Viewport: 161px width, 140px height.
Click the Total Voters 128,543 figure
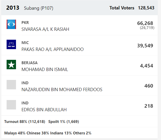coord(146,8)
